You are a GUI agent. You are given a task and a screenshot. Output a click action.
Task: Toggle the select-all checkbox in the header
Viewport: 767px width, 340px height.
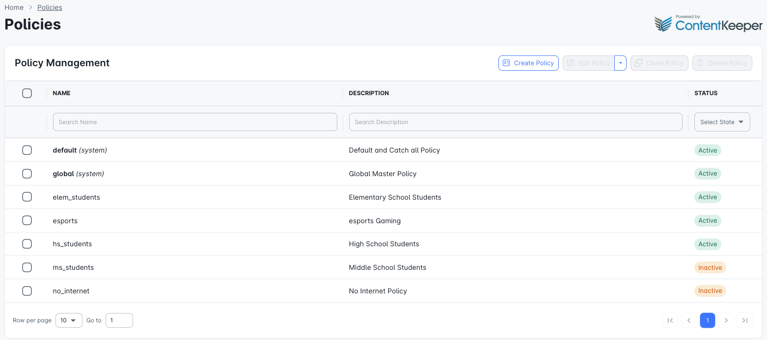click(x=27, y=93)
